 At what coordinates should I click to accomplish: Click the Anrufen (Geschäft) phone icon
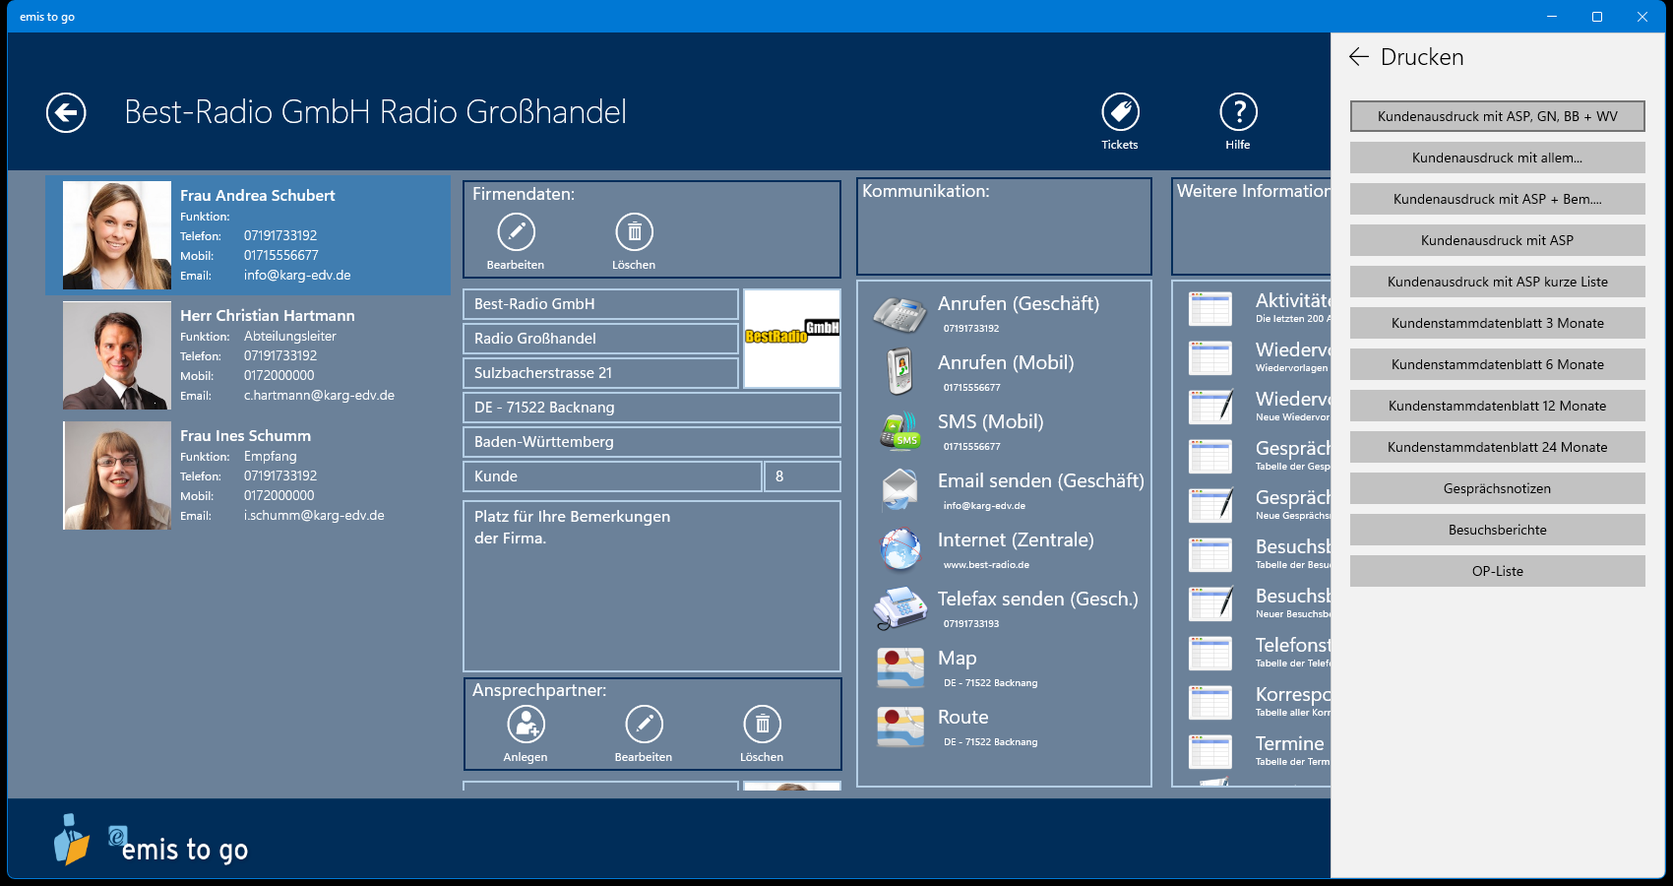pos(899,314)
